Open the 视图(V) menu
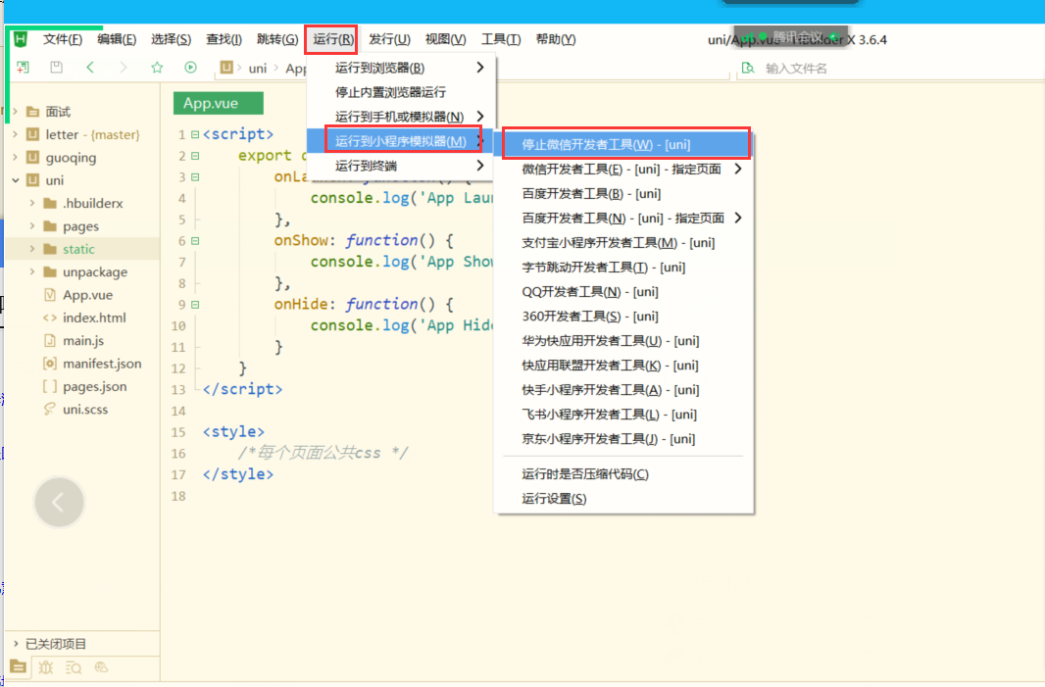Screen dimensions: 1045x687 [445, 39]
